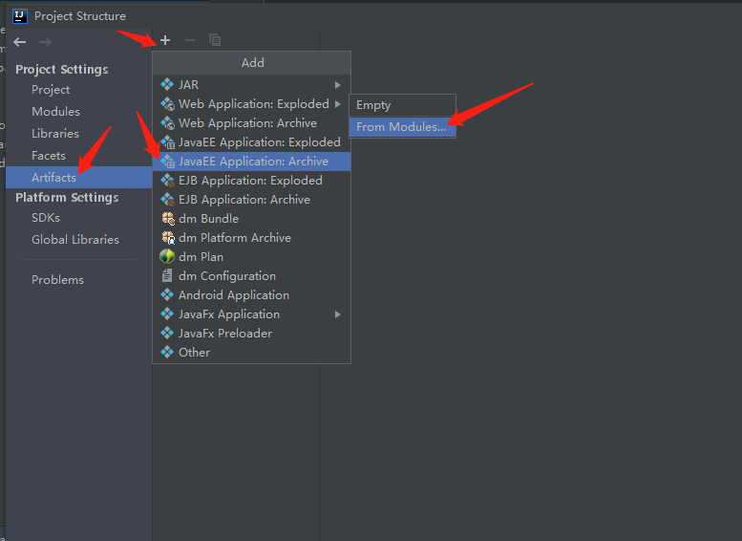The height and width of the screenshot is (541, 742).
Task: Select EJB Application: Exploded menu entry
Action: (x=251, y=180)
